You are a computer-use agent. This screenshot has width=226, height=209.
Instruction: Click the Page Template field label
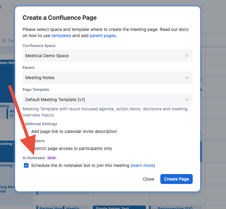(x=36, y=90)
